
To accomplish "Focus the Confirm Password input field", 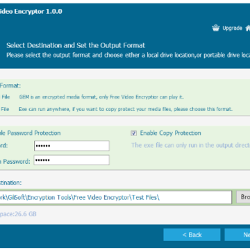I will [x=72, y=160].
